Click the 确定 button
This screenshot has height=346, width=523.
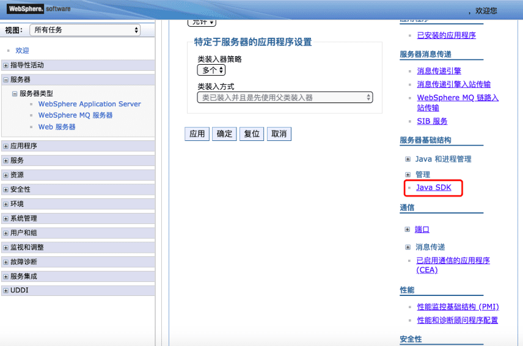coord(224,134)
